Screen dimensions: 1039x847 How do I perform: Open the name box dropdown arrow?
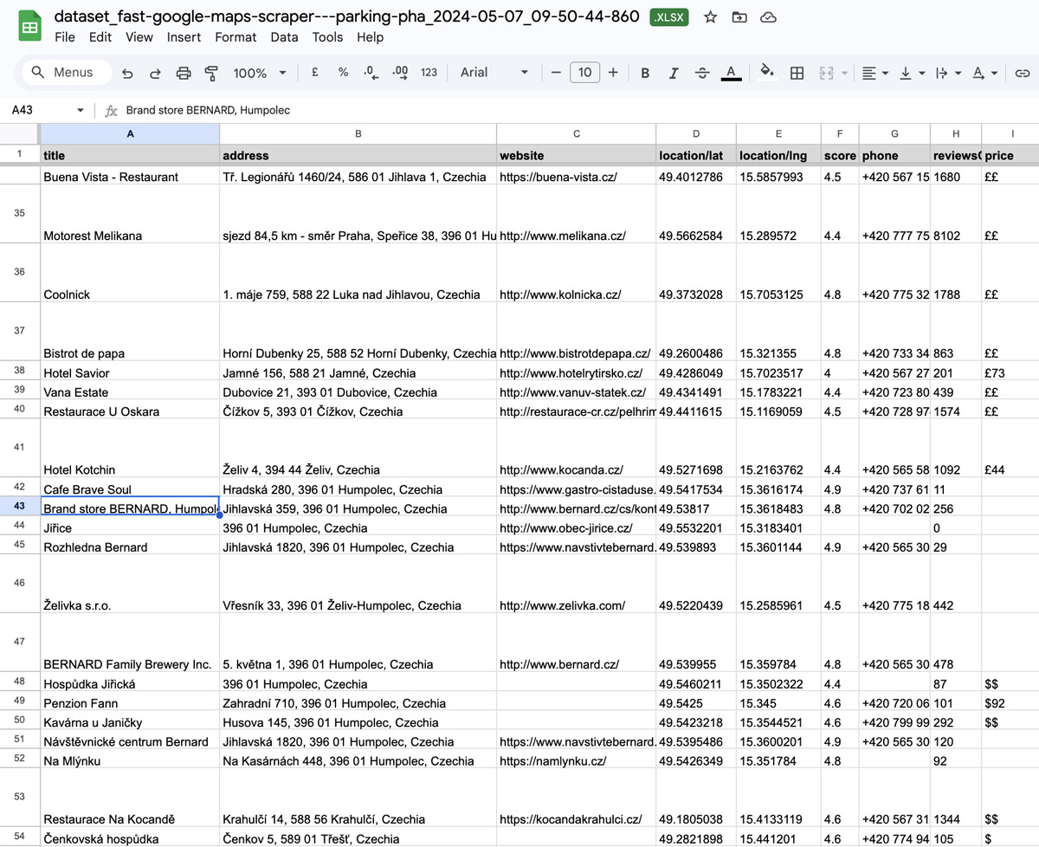(x=81, y=111)
